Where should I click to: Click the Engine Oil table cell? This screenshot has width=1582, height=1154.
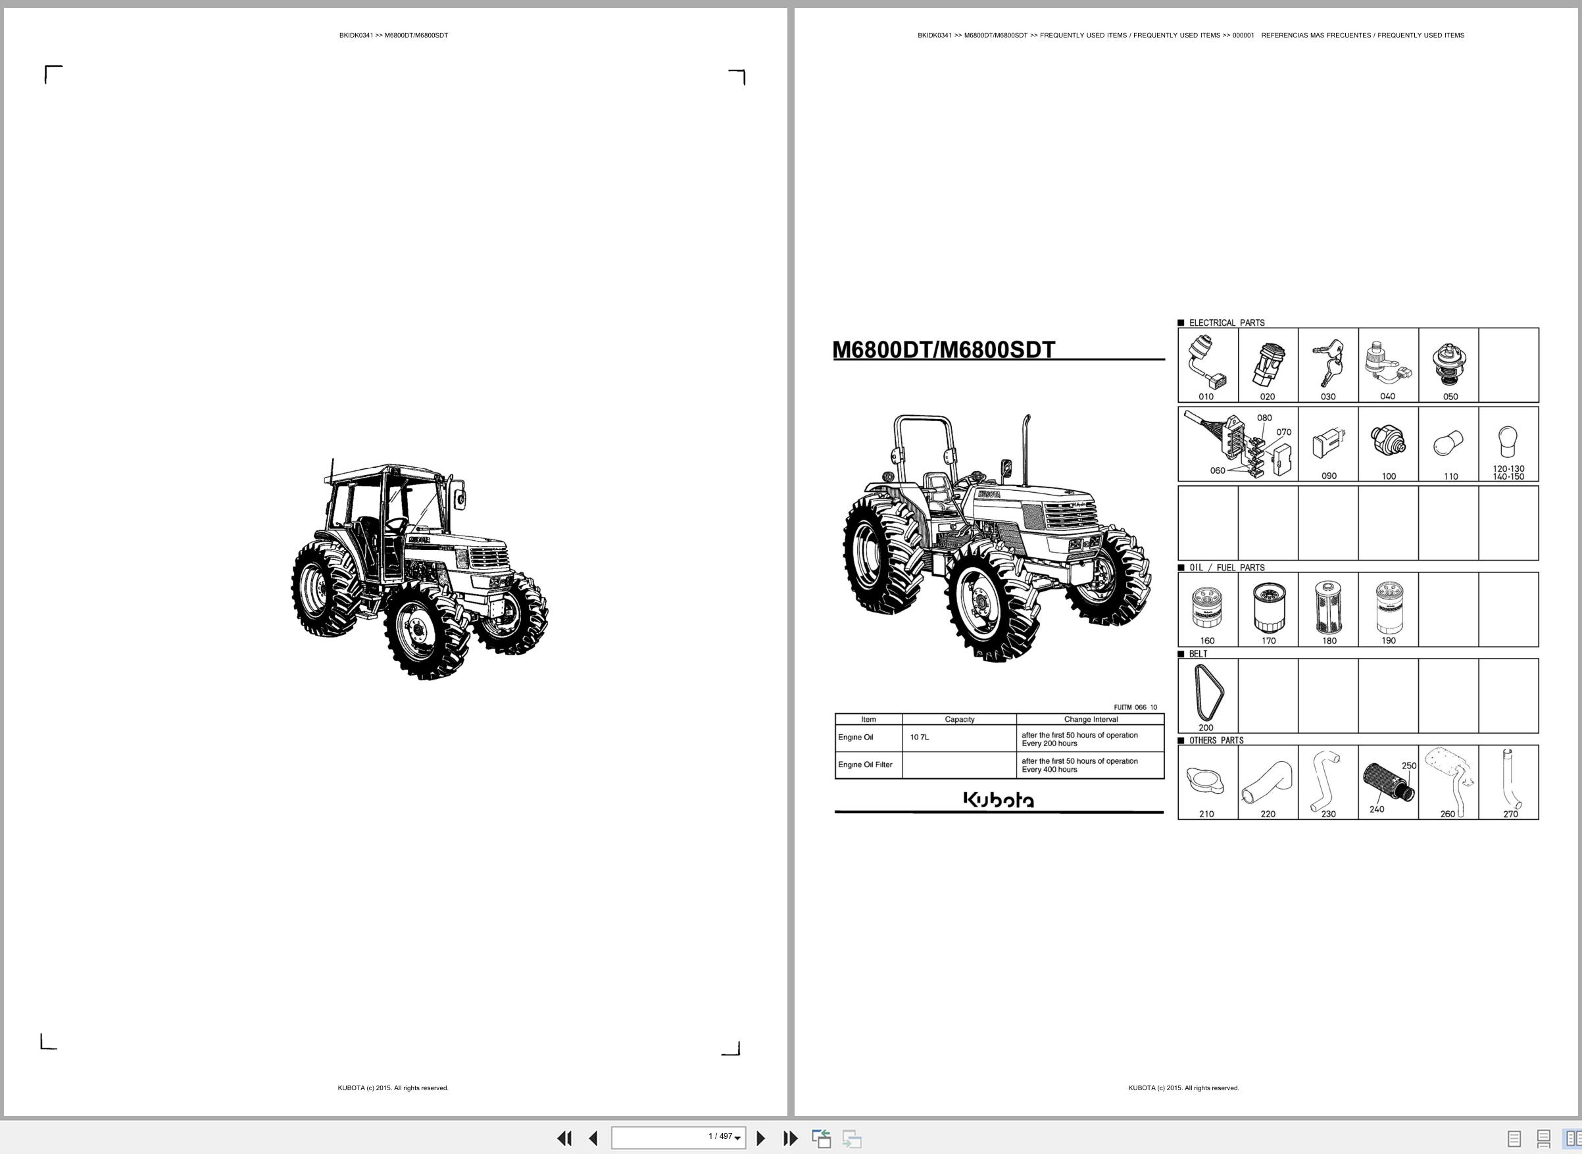pyautogui.click(x=868, y=738)
